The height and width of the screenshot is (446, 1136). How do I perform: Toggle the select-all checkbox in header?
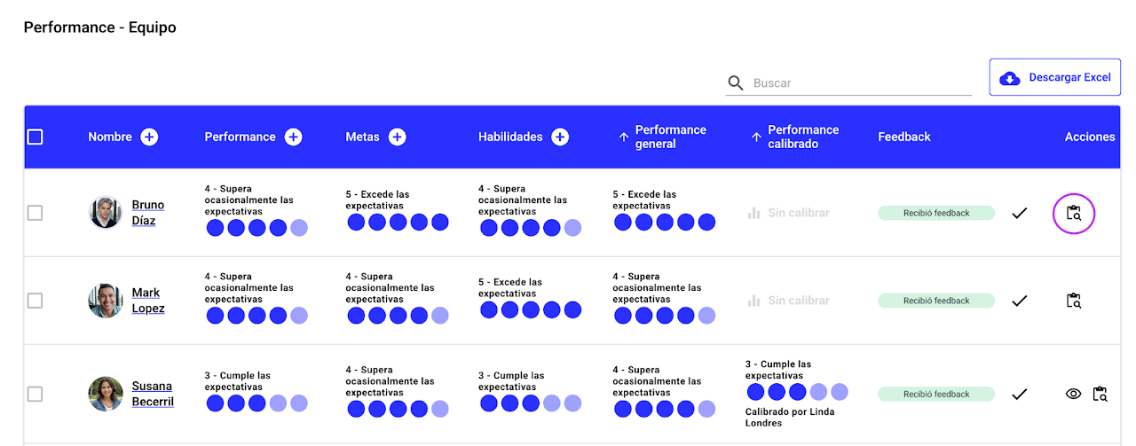coord(35,137)
